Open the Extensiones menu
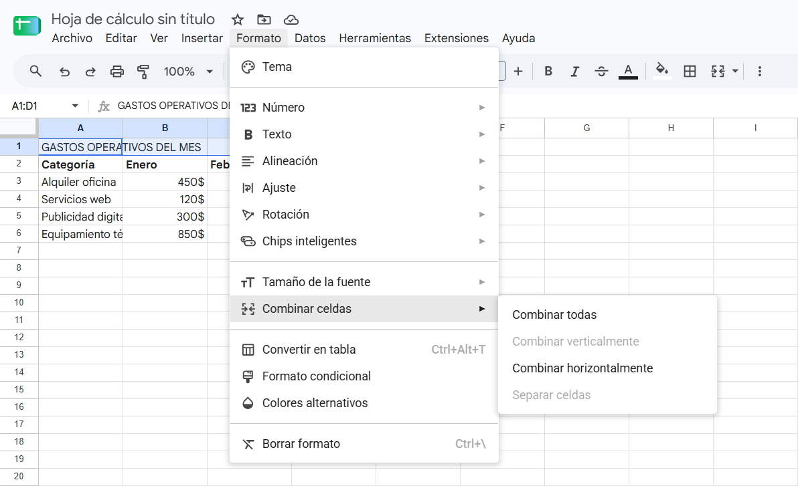The width and height of the screenshot is (798, 486). click(x=456, y=38)
